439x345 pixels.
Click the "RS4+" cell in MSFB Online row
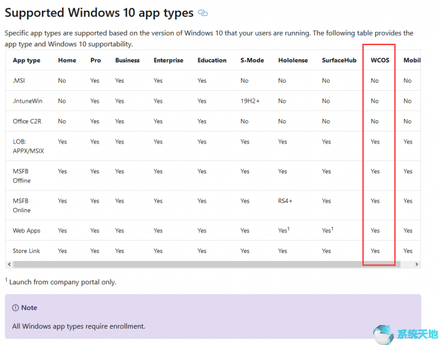point(285,201)
